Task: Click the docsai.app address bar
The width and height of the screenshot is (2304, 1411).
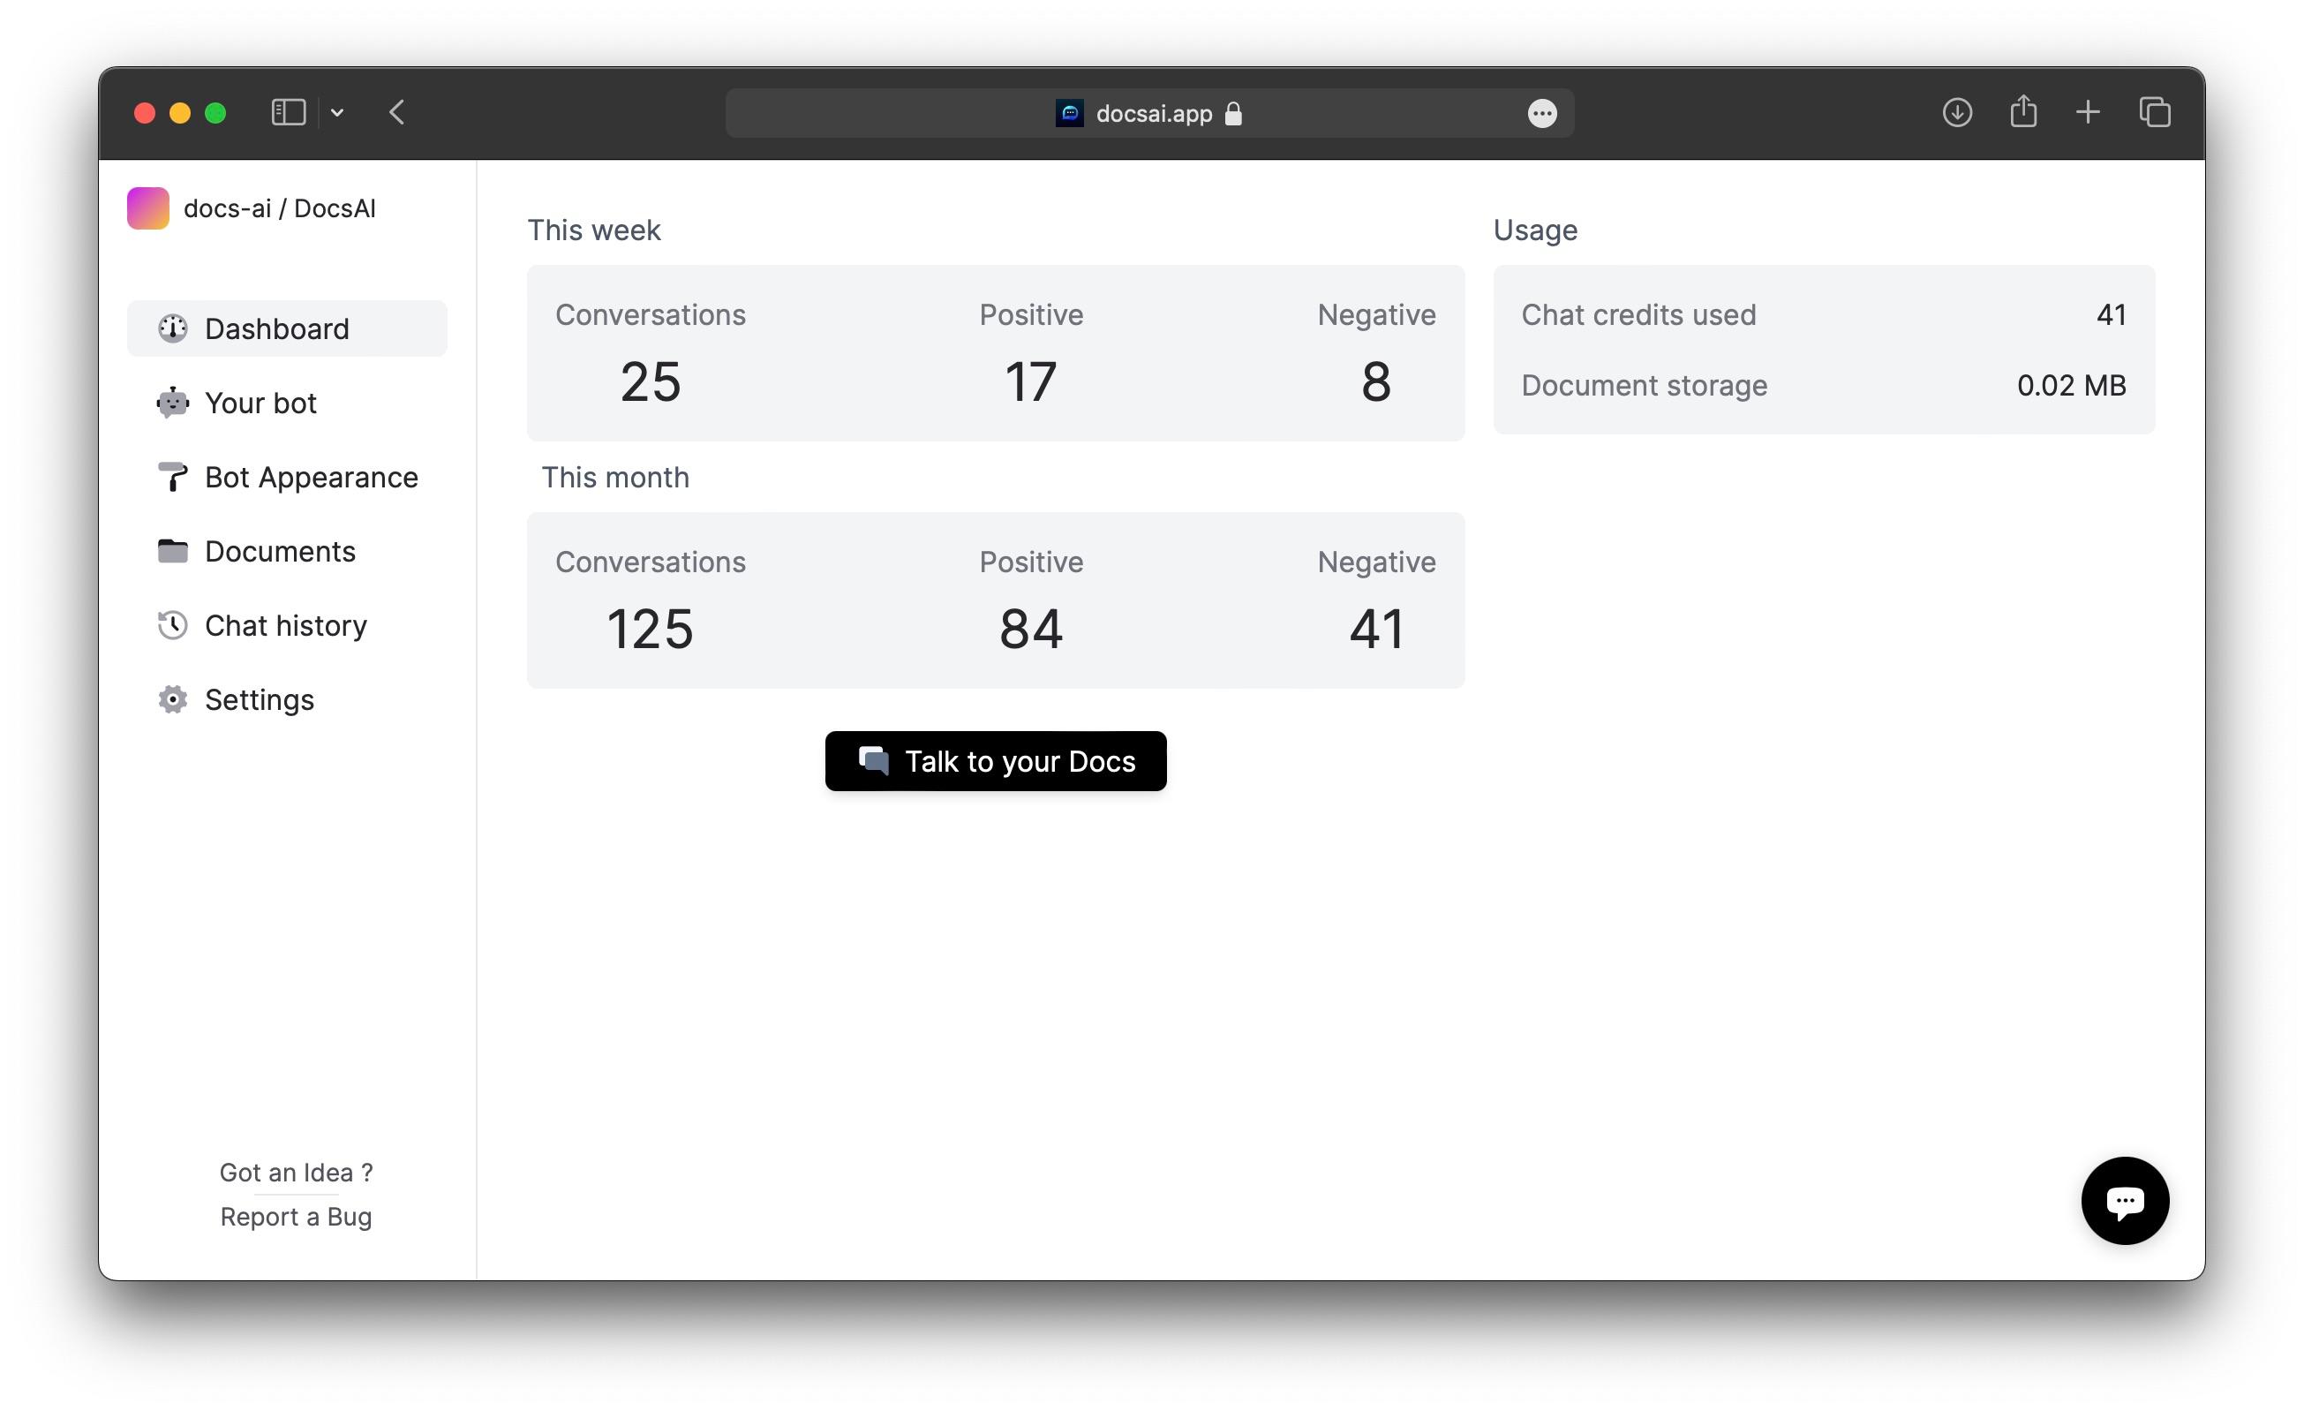Action: (1150, 114)
